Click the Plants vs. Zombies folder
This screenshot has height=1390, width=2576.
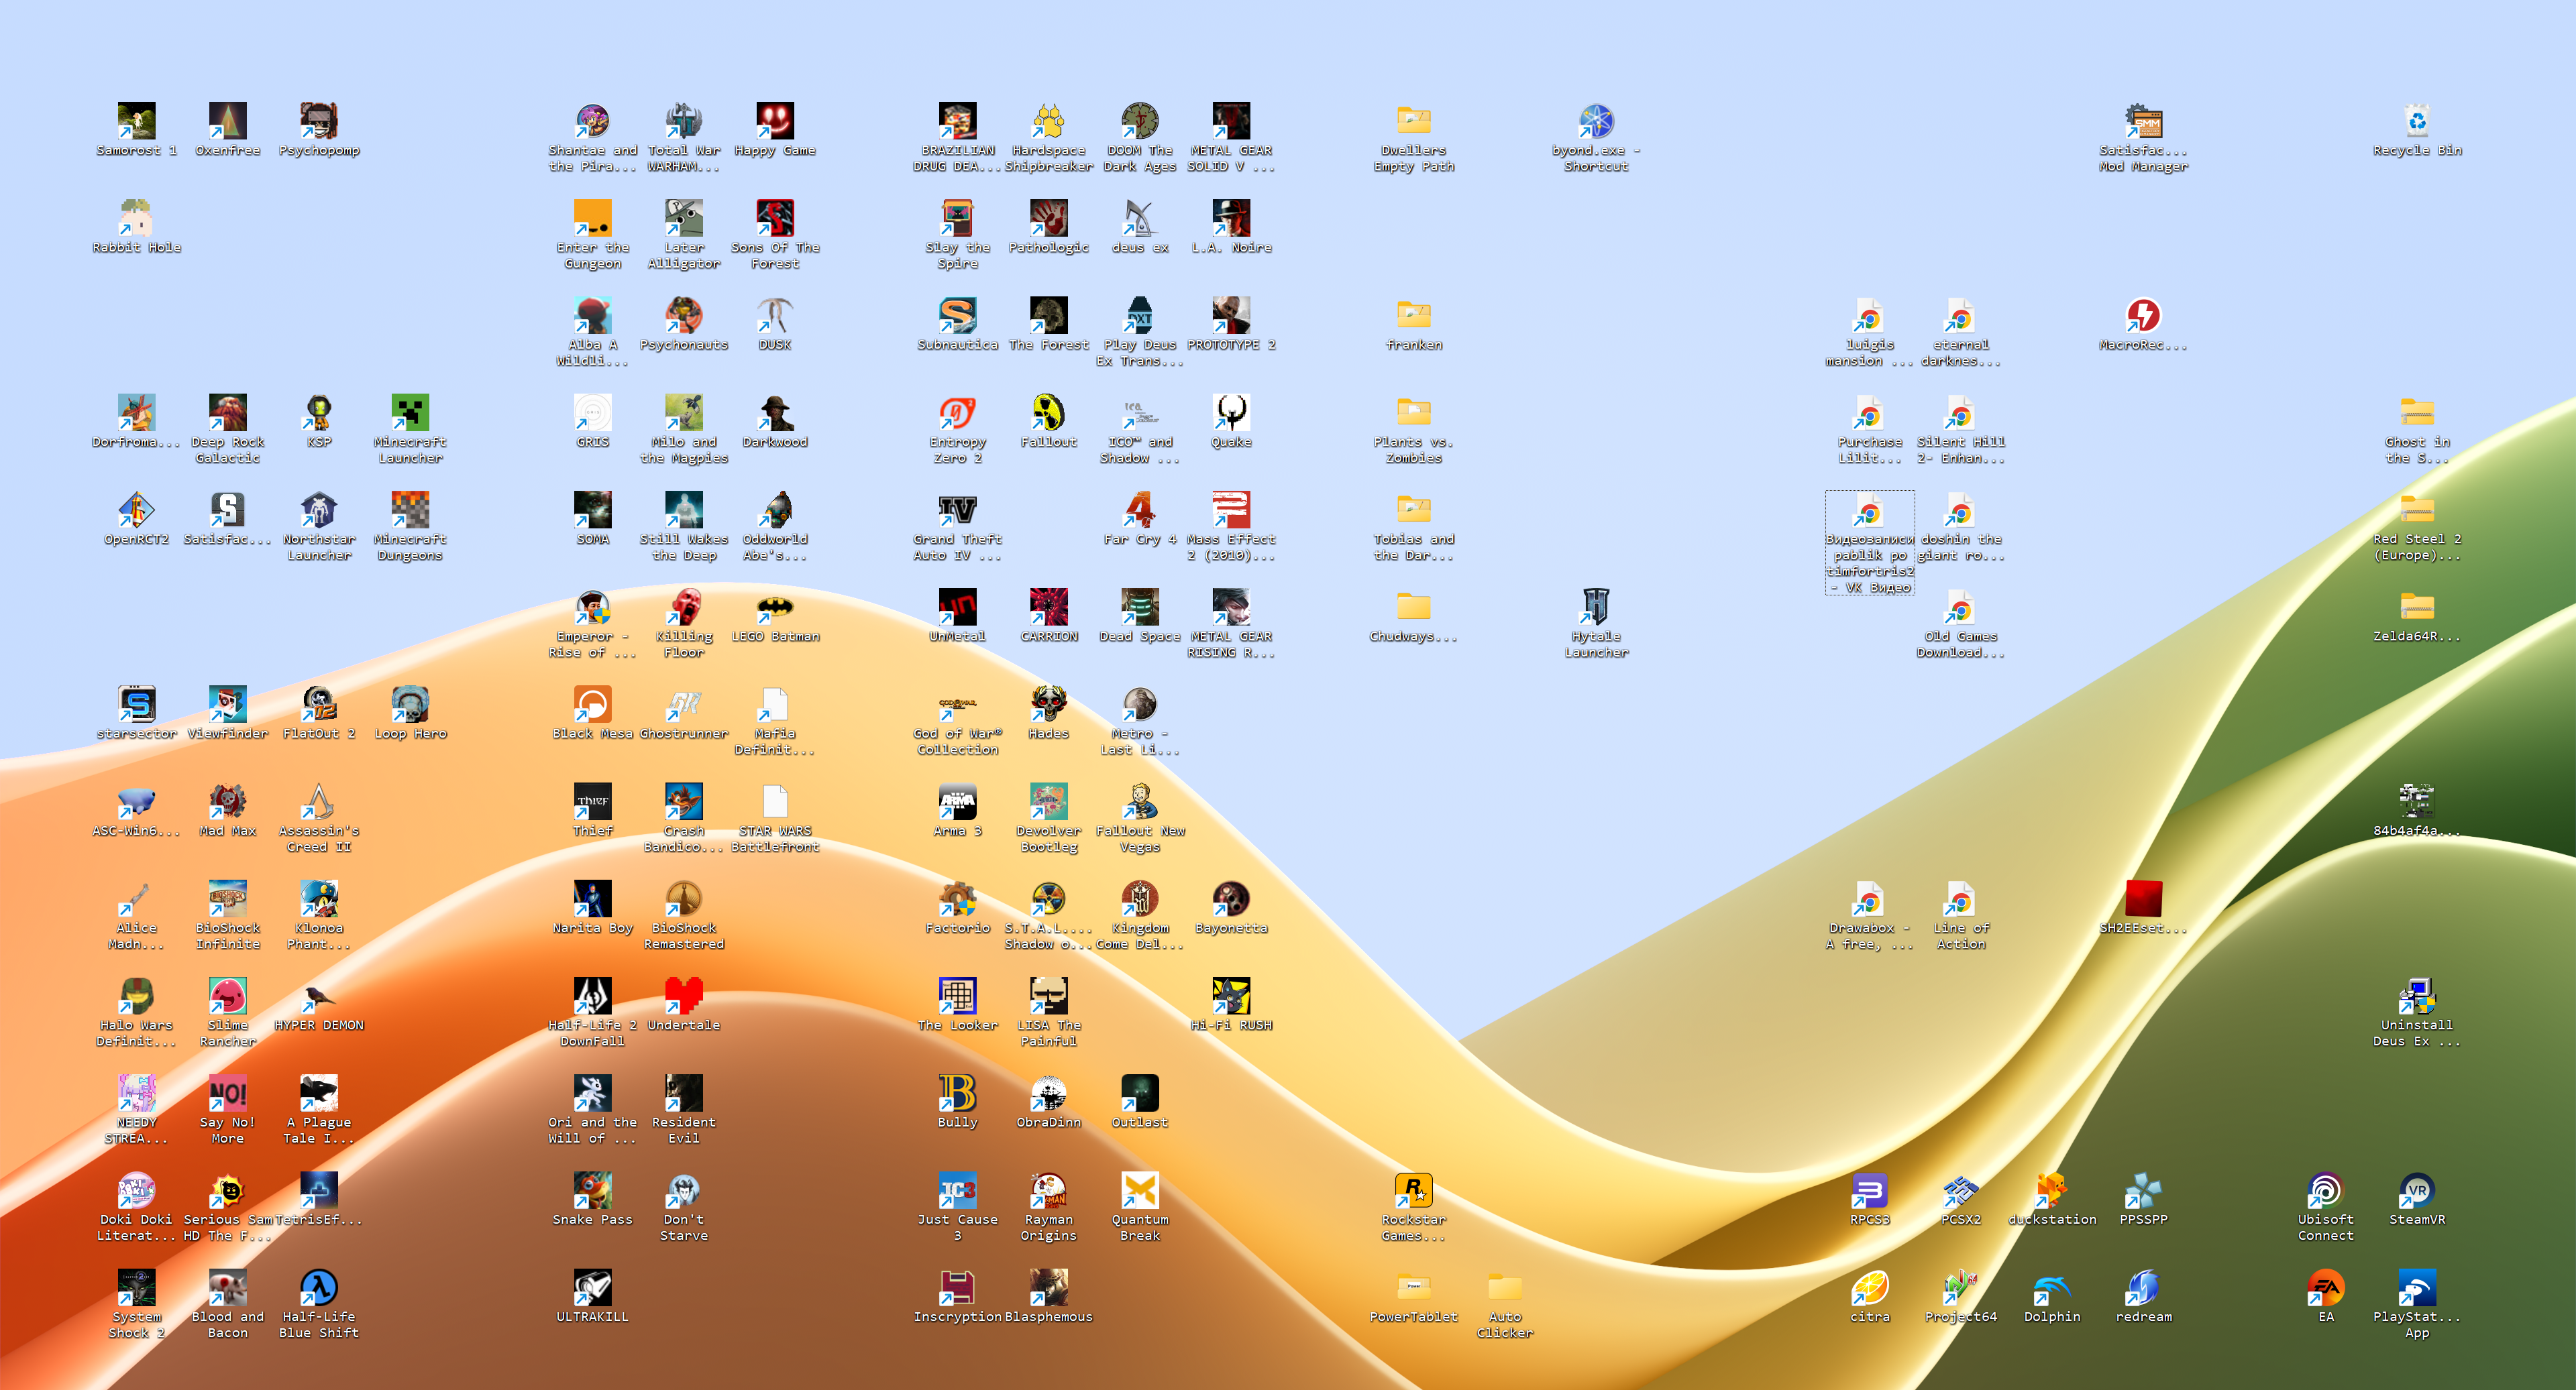coord(1413,412)
